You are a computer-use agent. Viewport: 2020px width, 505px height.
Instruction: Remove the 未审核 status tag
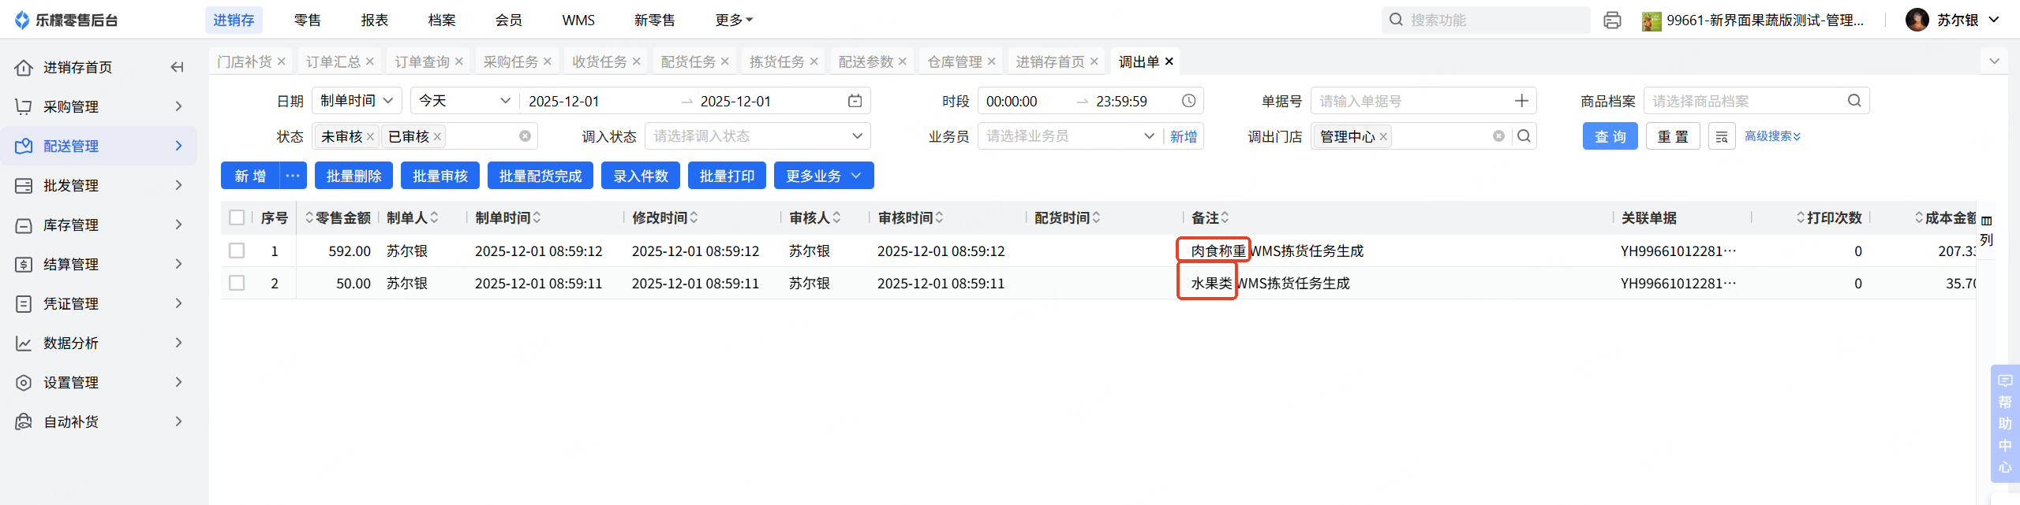click(x=370, y=136)
